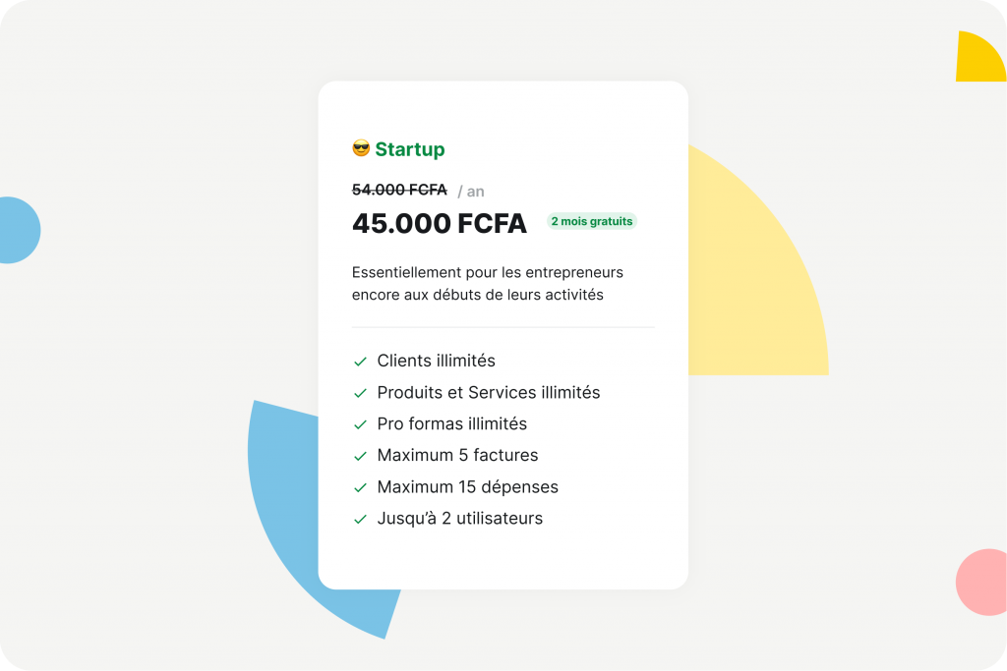Image resolution: width=1007 pixels, height=671 pixels.
Task: Click the checkmark beside Jusqu'à 2 utilisateurs
Action: [x=360, y=519]
